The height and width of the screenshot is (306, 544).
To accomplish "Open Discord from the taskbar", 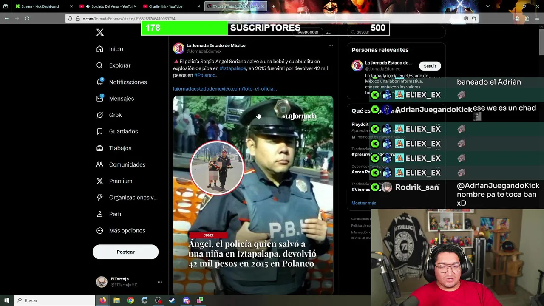I will [x=186, y=300].
